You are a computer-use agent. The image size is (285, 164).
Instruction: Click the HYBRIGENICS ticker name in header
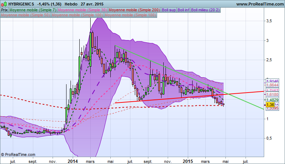(x=21, y=4)
